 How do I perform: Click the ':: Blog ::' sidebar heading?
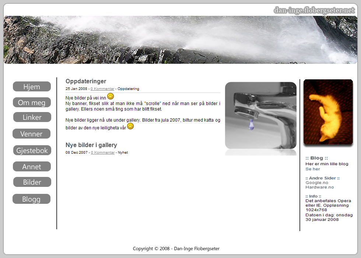click(x=316, y=158)
